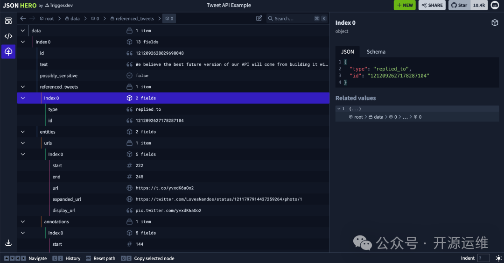This screenshot has height=263, width=504.
Task: Open the related value path root > data
Action: tap(385, 117)
